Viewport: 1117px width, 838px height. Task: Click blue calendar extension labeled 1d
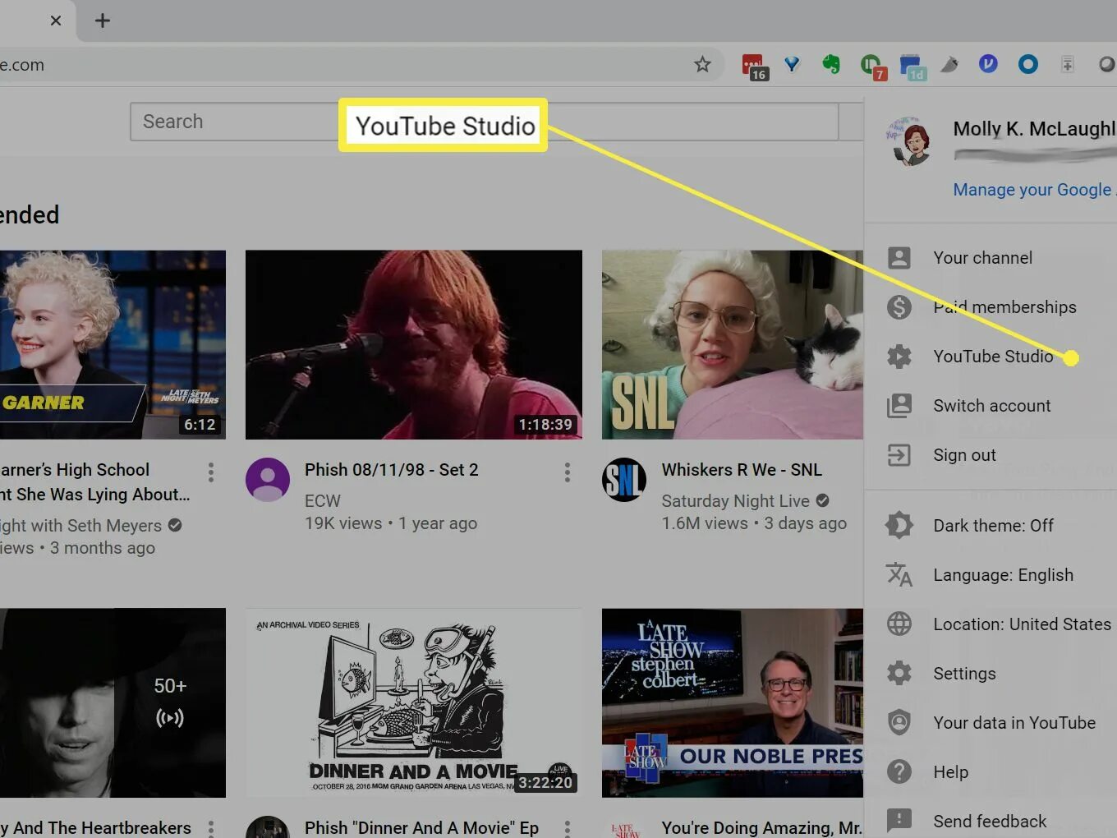[x=912, y=67]
